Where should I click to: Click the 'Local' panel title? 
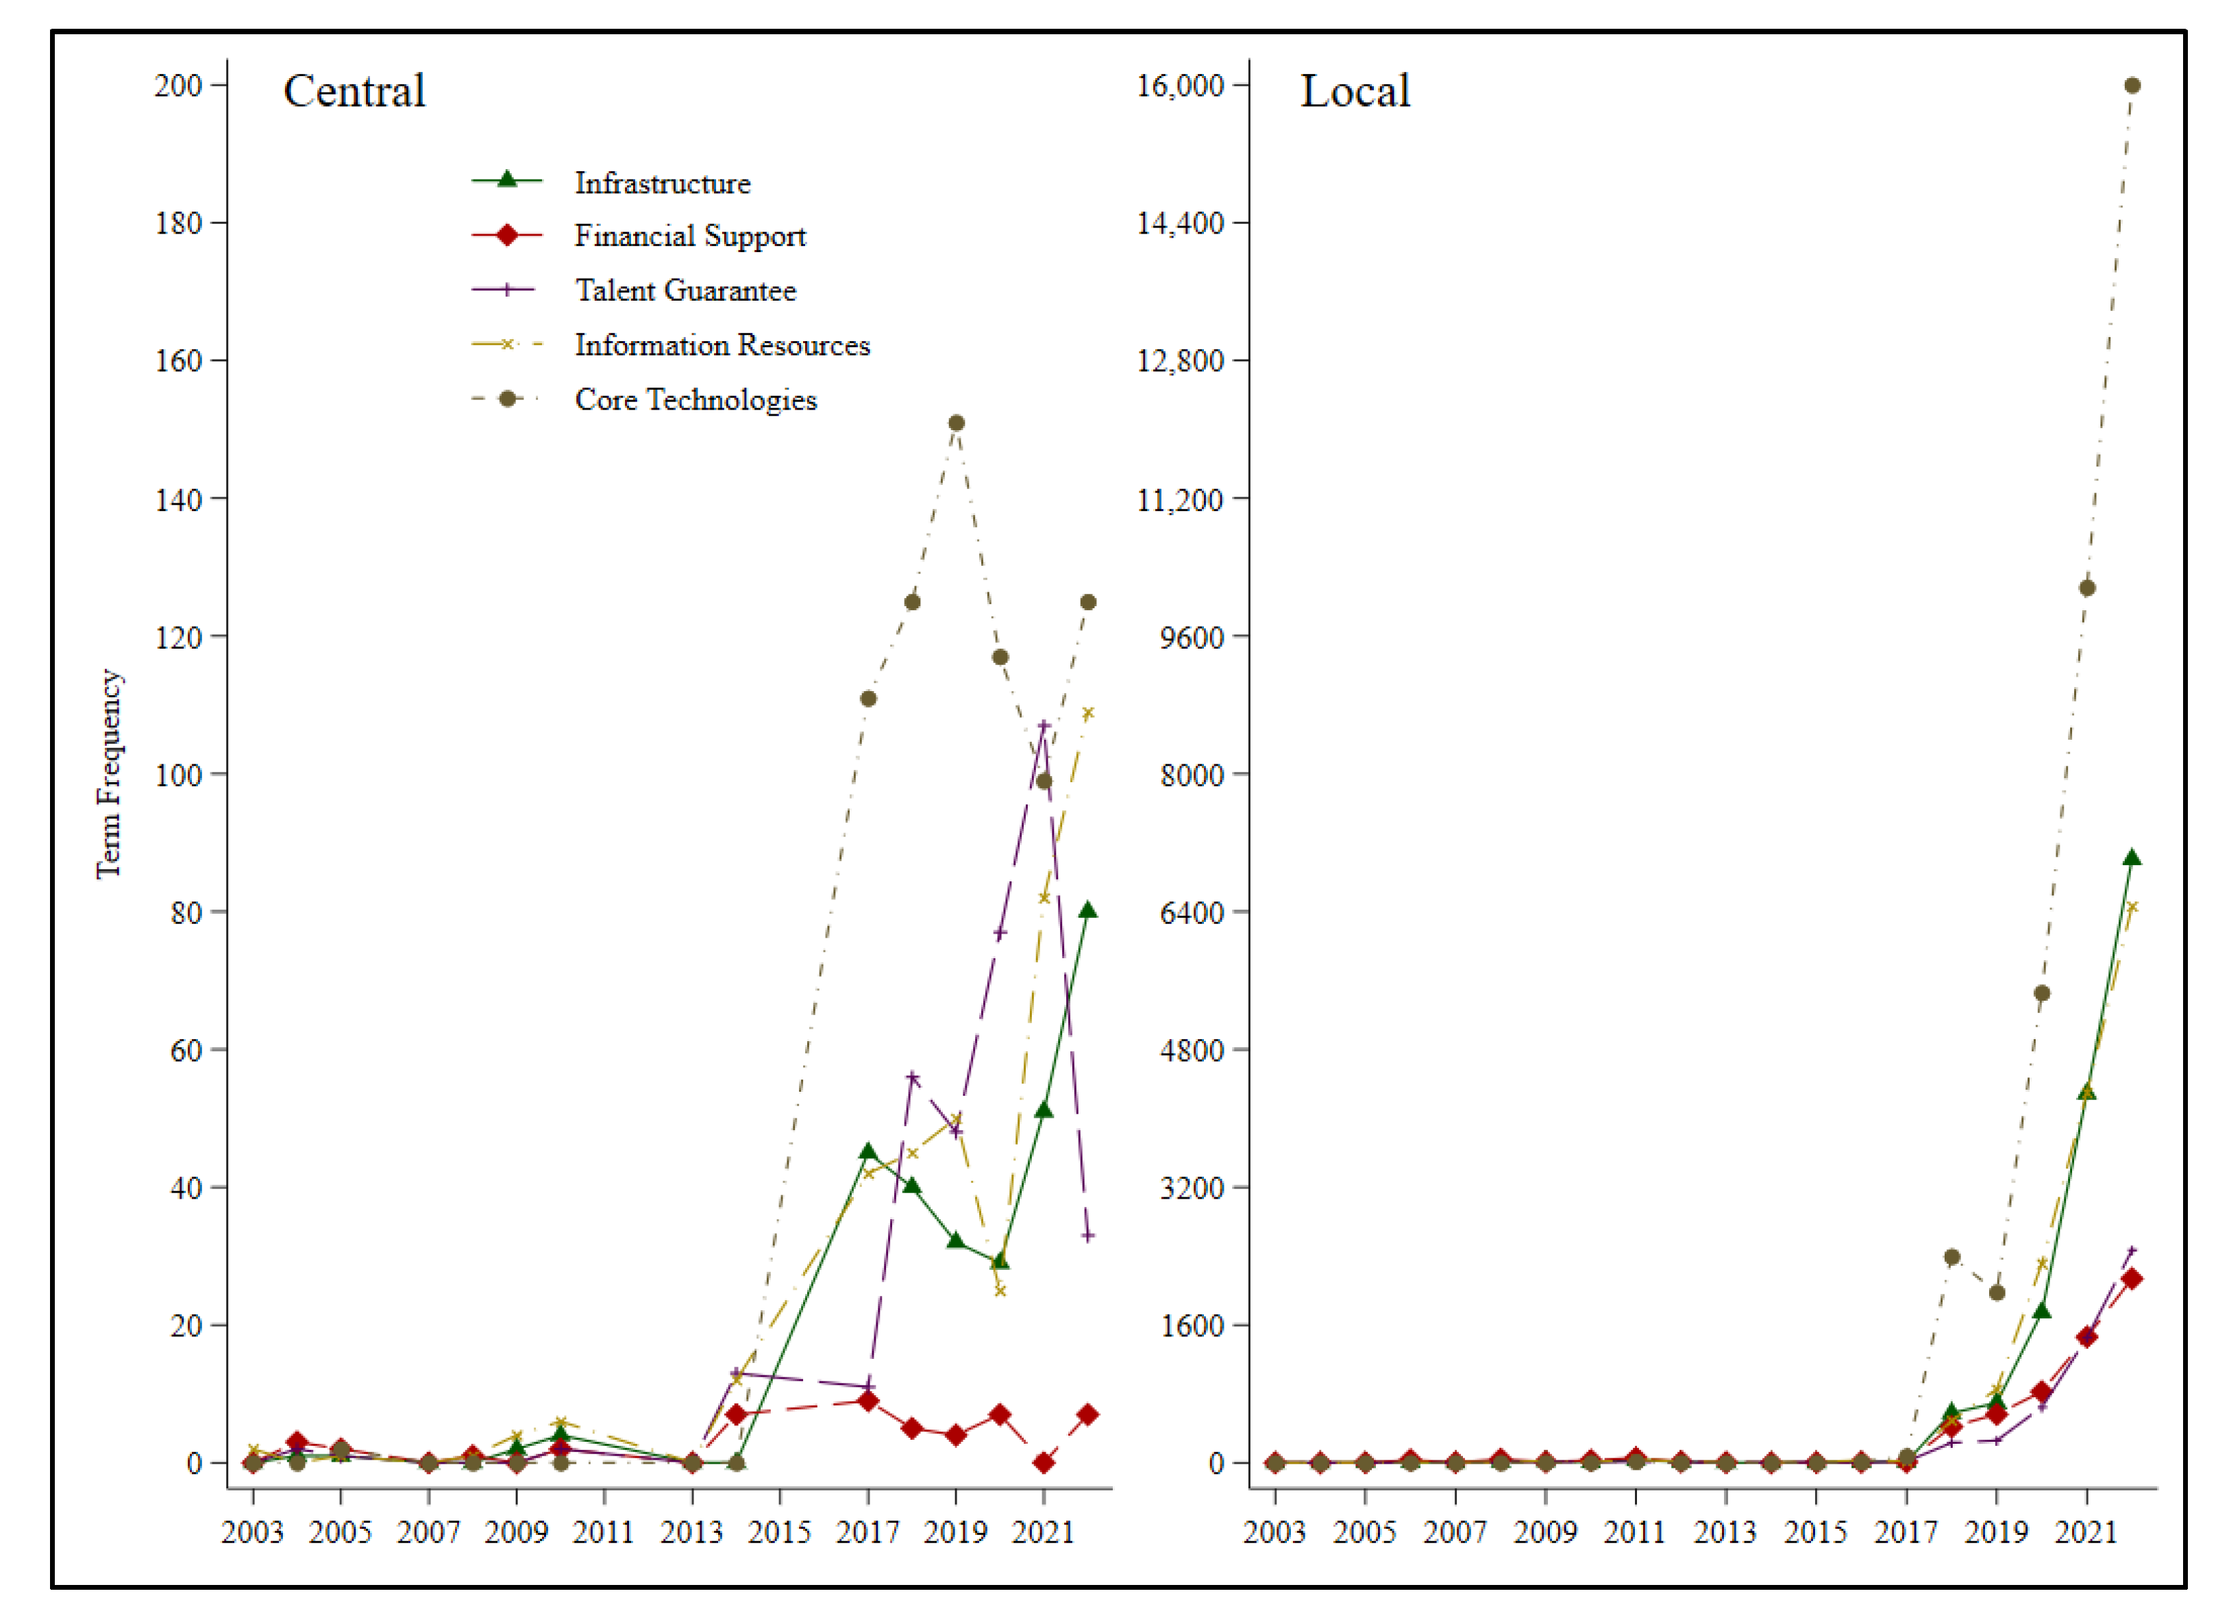pyautogui.click(x=1355, y=91)
